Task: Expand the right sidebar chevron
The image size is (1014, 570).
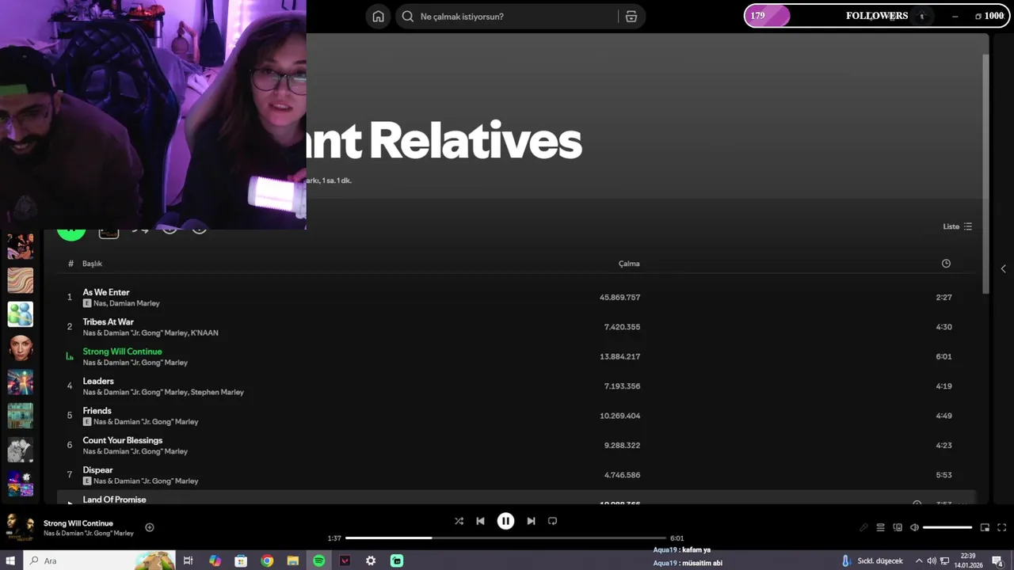Action: [1003, 269]
